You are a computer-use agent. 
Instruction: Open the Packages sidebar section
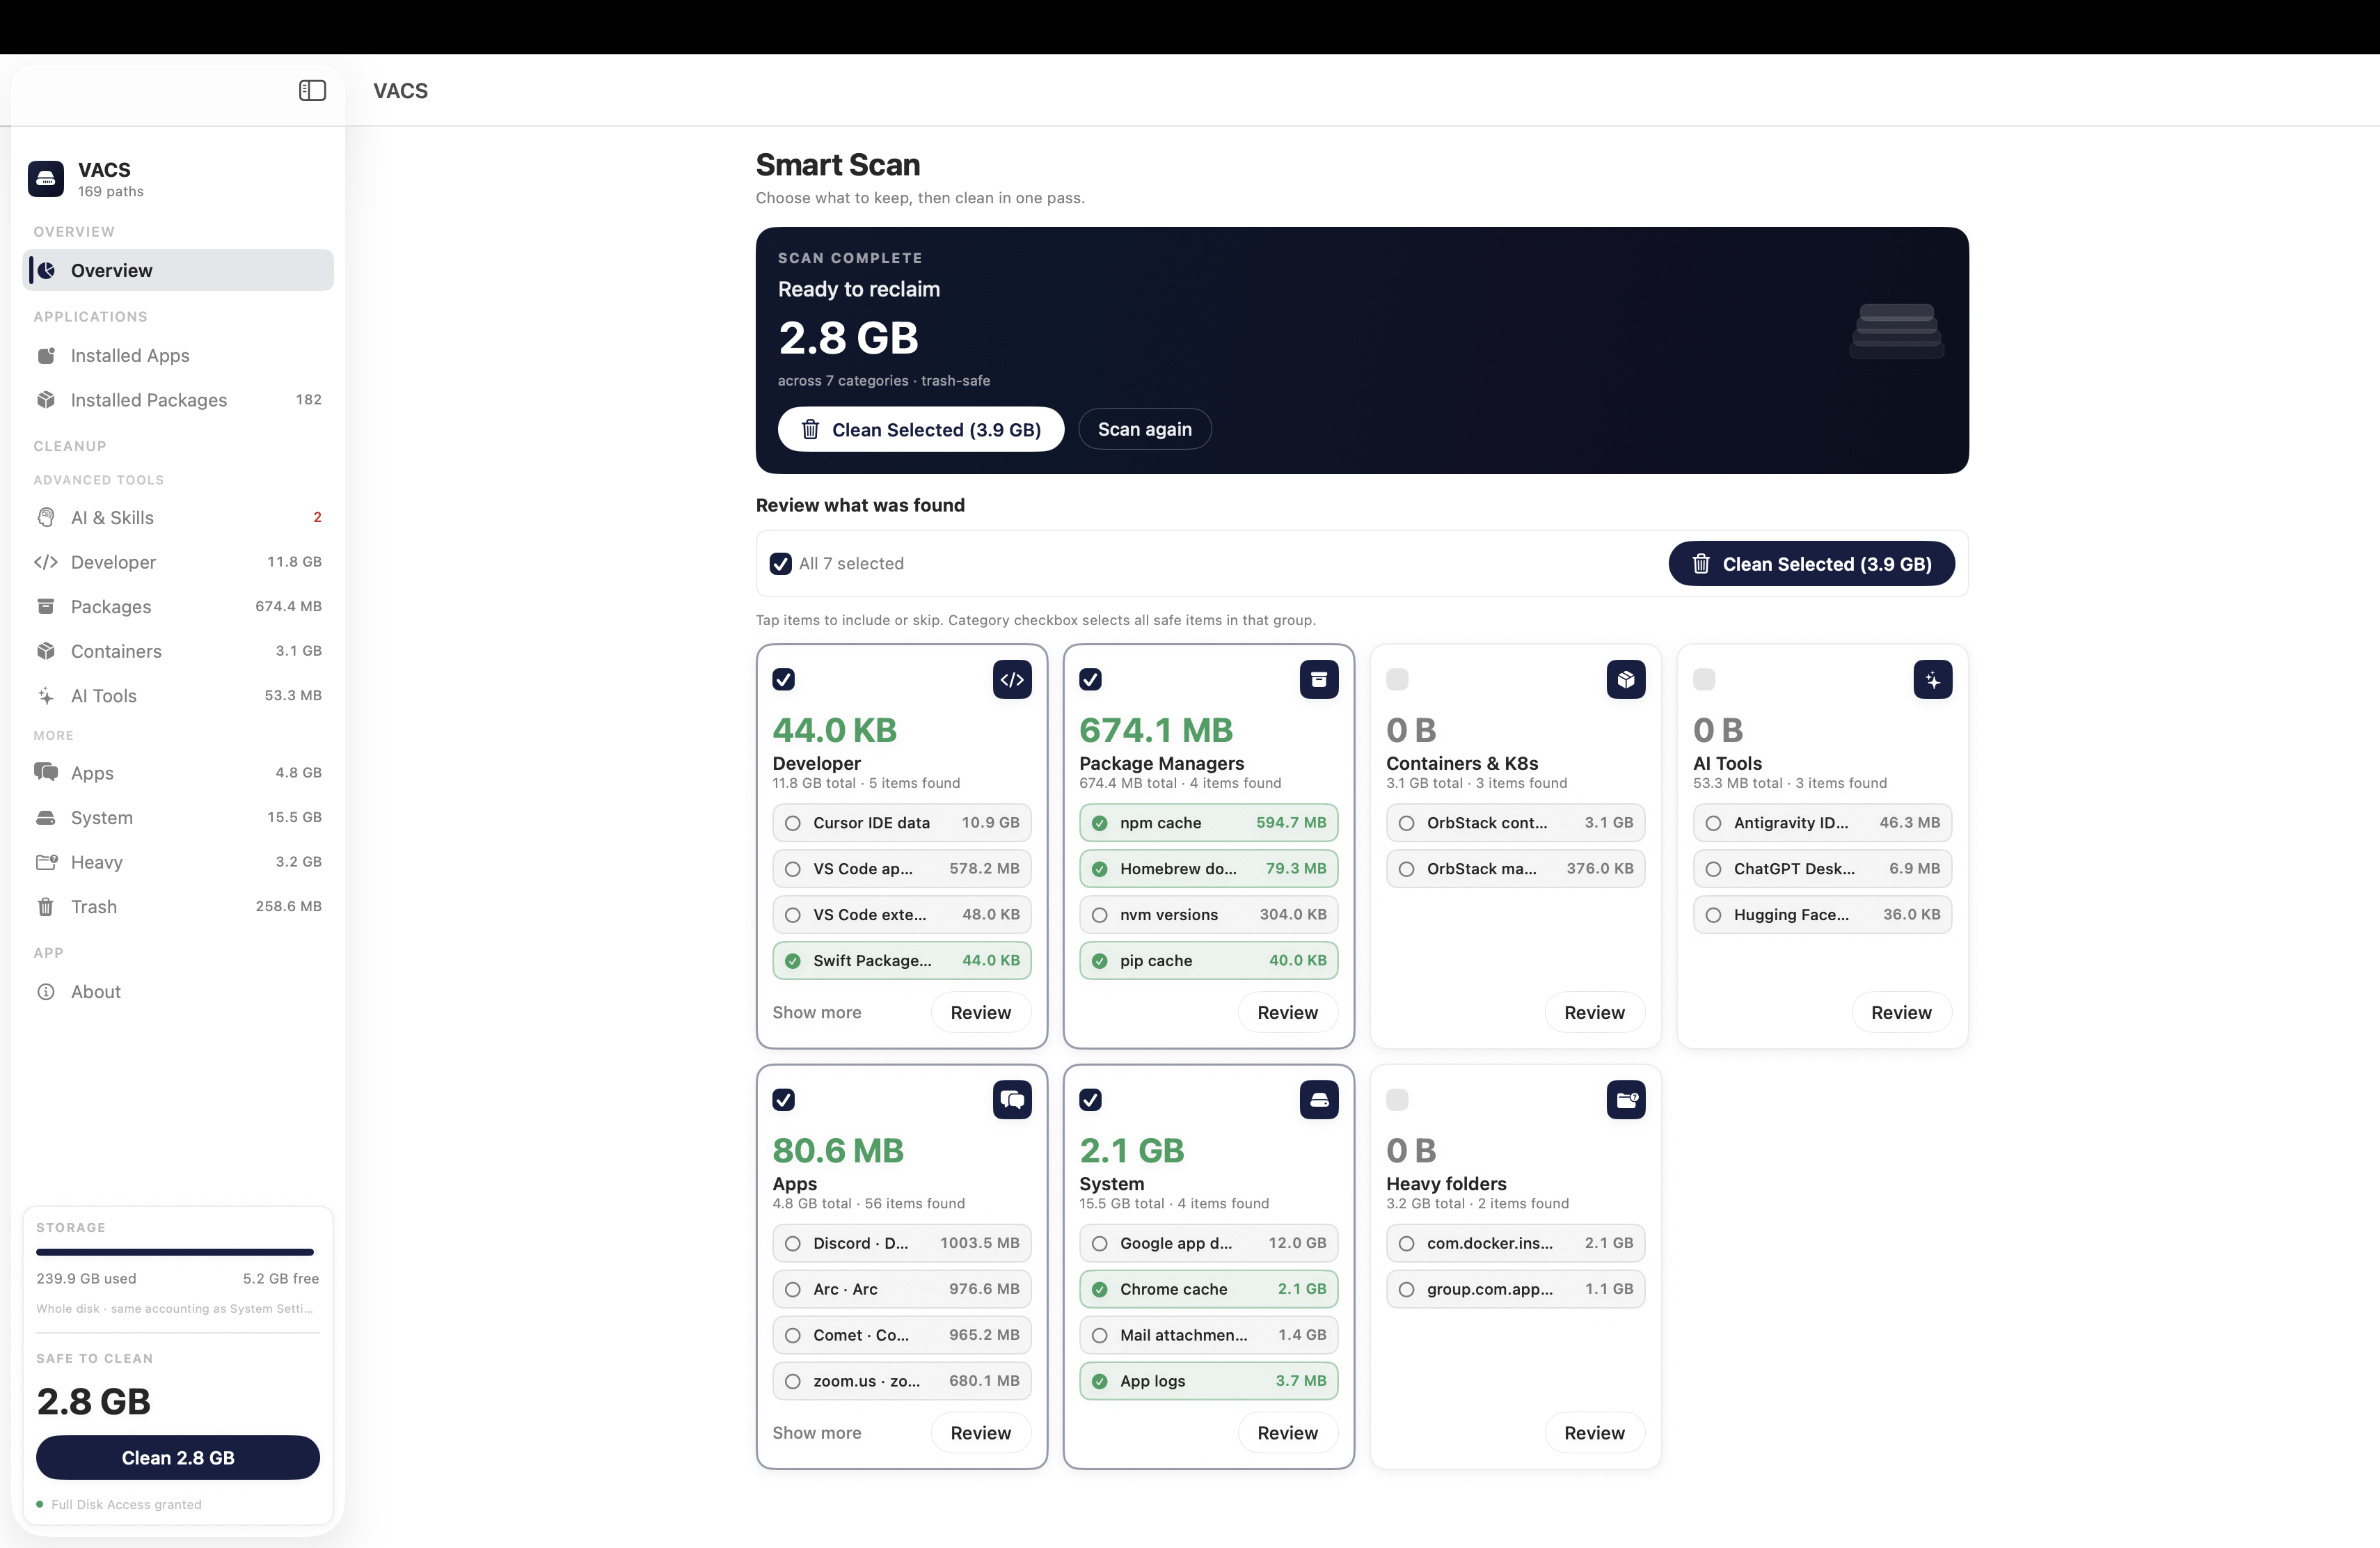pos(178,606)
